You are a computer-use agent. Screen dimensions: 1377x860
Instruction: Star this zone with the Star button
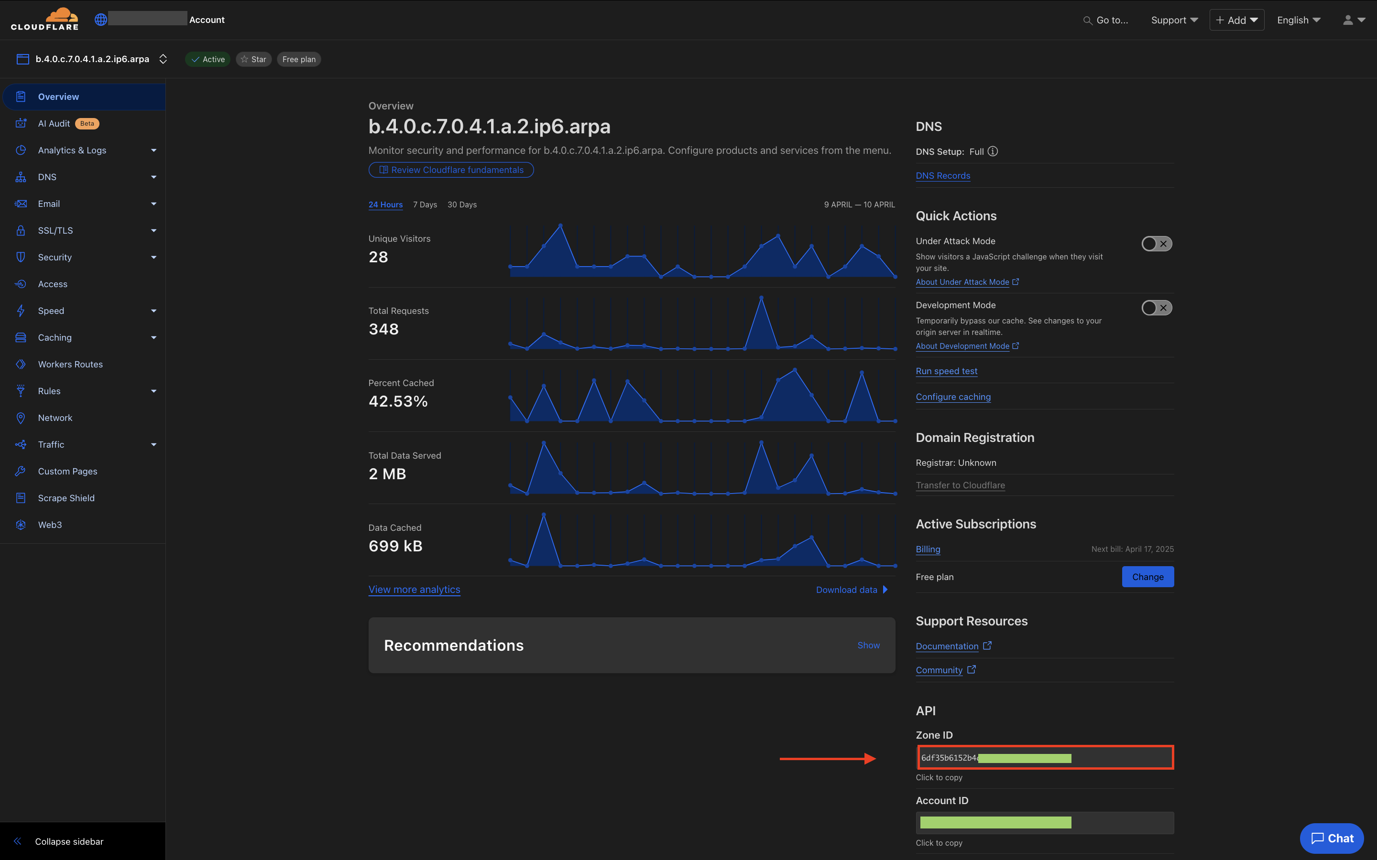coord(254,59)
